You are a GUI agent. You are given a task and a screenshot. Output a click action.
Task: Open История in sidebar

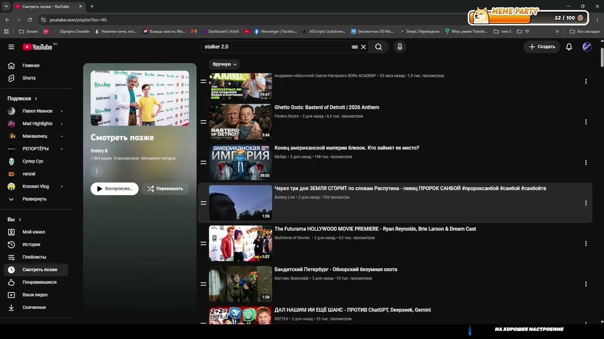(x=36, y=244)
